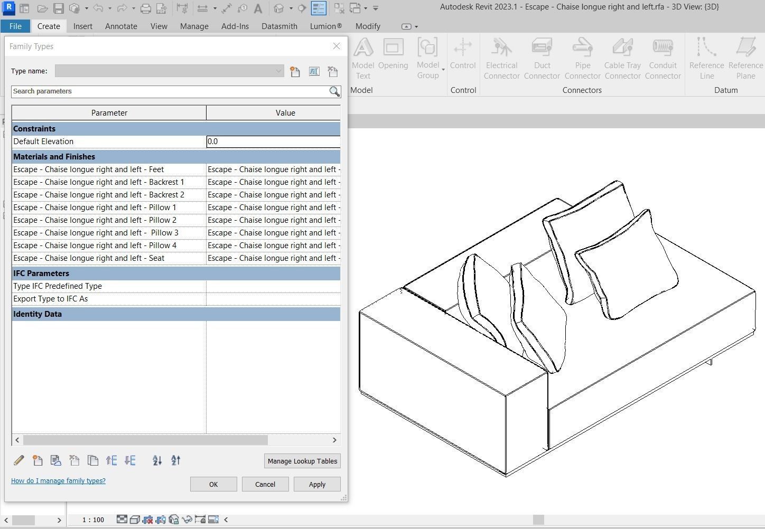Click the Edit Parameter pencil icon

pyautogui.click(x=19, y=460)
